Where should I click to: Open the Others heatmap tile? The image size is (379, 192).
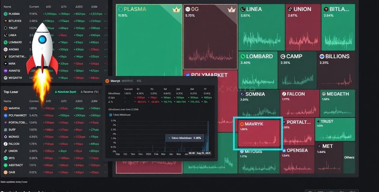349,158
